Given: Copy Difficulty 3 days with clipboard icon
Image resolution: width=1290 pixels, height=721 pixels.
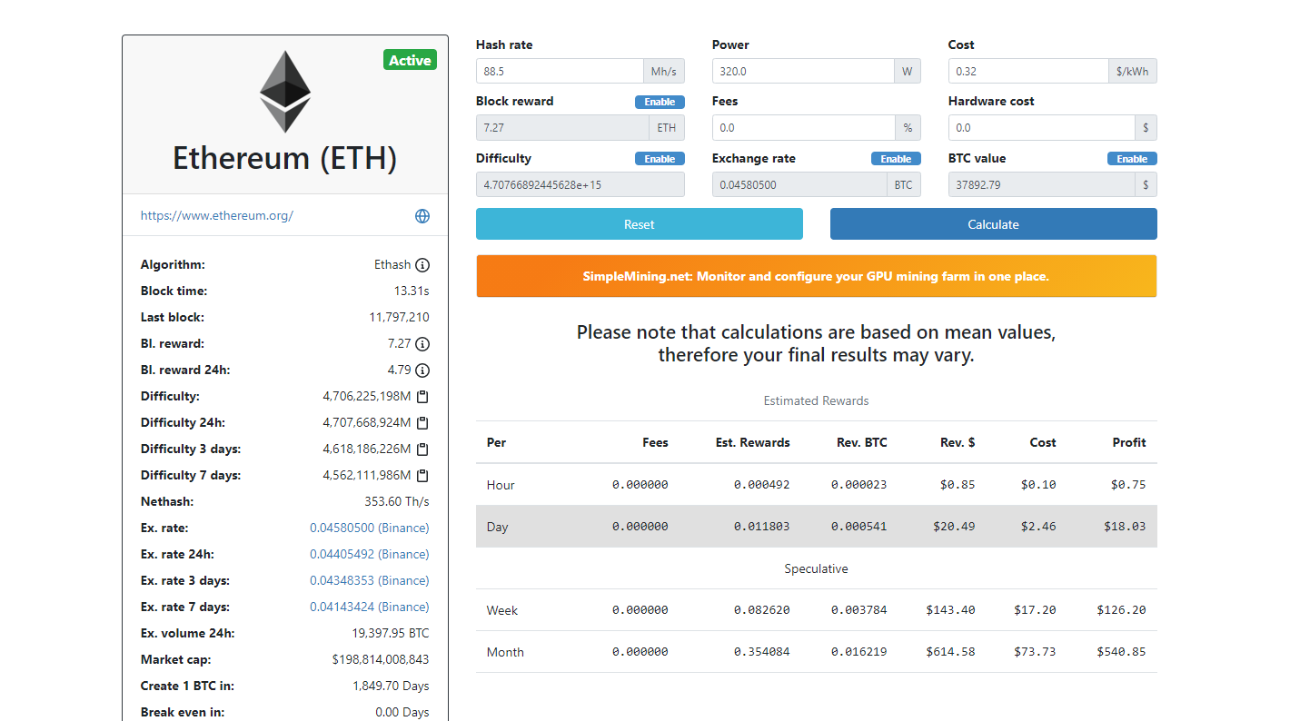Looking at the screenshot, I should 422,449.
